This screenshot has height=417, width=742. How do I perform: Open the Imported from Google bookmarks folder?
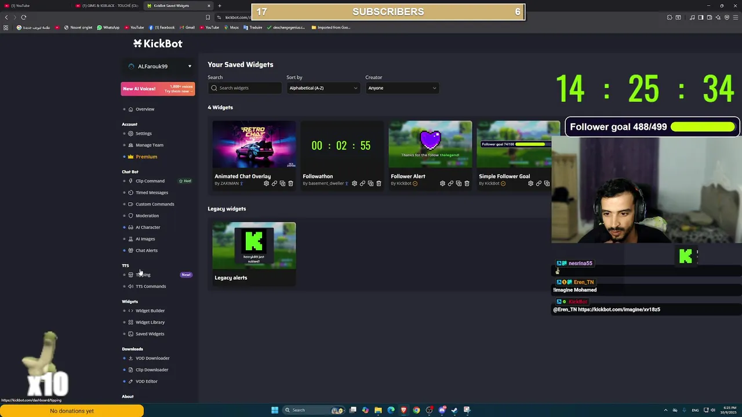pyautogui.click(x=331, y=27)
